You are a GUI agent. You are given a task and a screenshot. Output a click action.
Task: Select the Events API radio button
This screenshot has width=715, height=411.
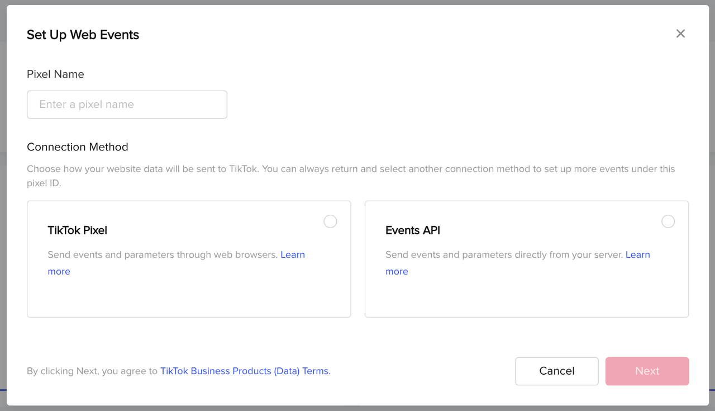668,221
